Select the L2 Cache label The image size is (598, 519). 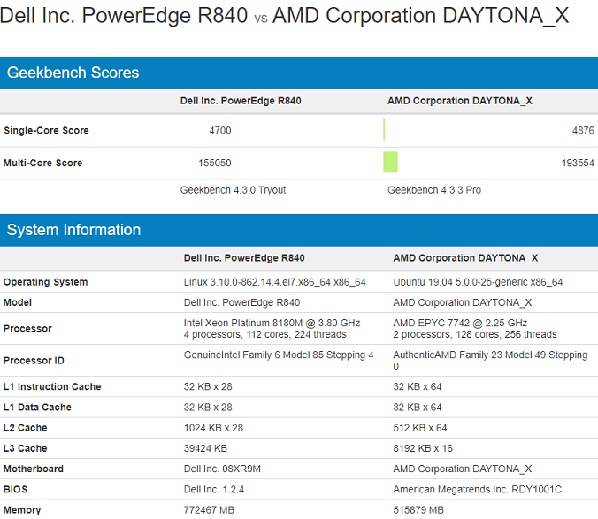[25, 428]
